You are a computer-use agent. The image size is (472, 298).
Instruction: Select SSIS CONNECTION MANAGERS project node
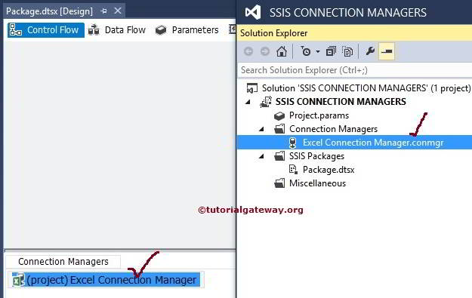click(341, 102)
